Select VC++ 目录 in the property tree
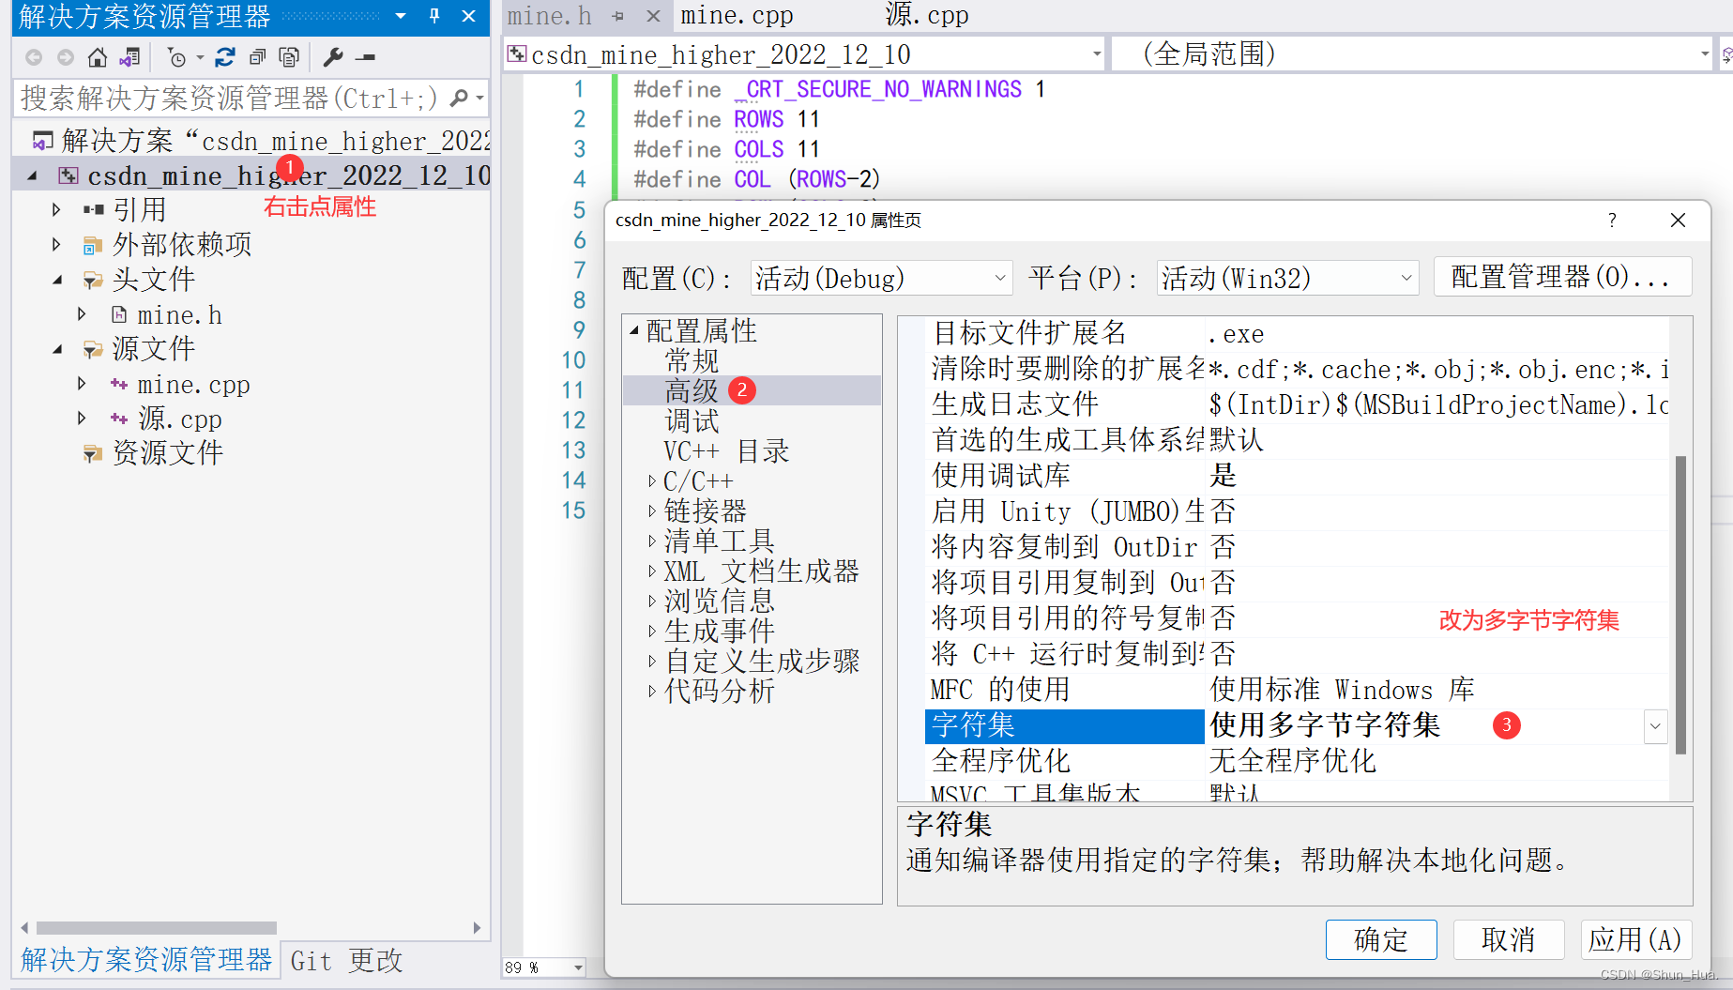The image size is (1733, 990). [x=726, y=451]
